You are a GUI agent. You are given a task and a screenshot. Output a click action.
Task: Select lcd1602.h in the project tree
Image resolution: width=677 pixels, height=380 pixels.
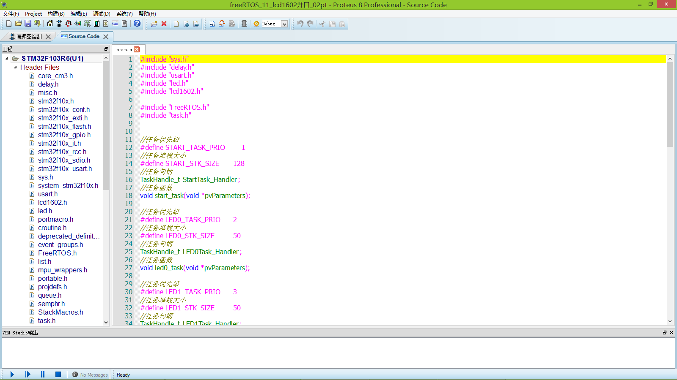click(52, 202)
